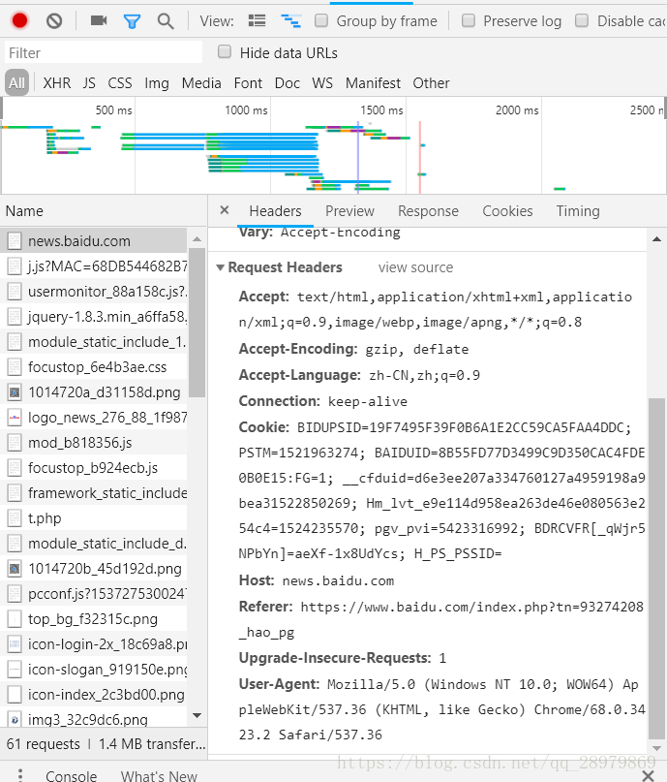Switch to the Timing tab
This screenshot has width=667, height=782.
(577, 210)
